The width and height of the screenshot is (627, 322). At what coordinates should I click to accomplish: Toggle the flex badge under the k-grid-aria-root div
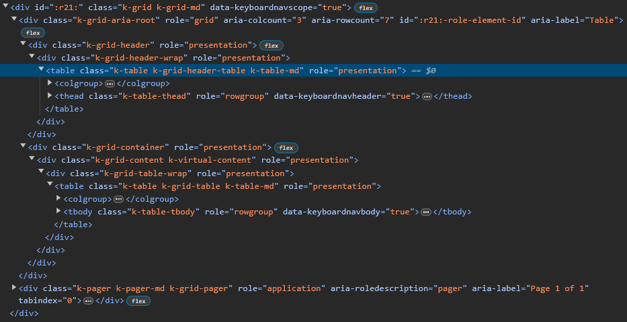pos(33,32)
